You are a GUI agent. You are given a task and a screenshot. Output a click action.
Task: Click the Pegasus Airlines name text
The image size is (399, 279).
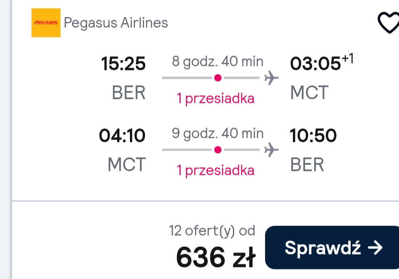coord(116,23)
